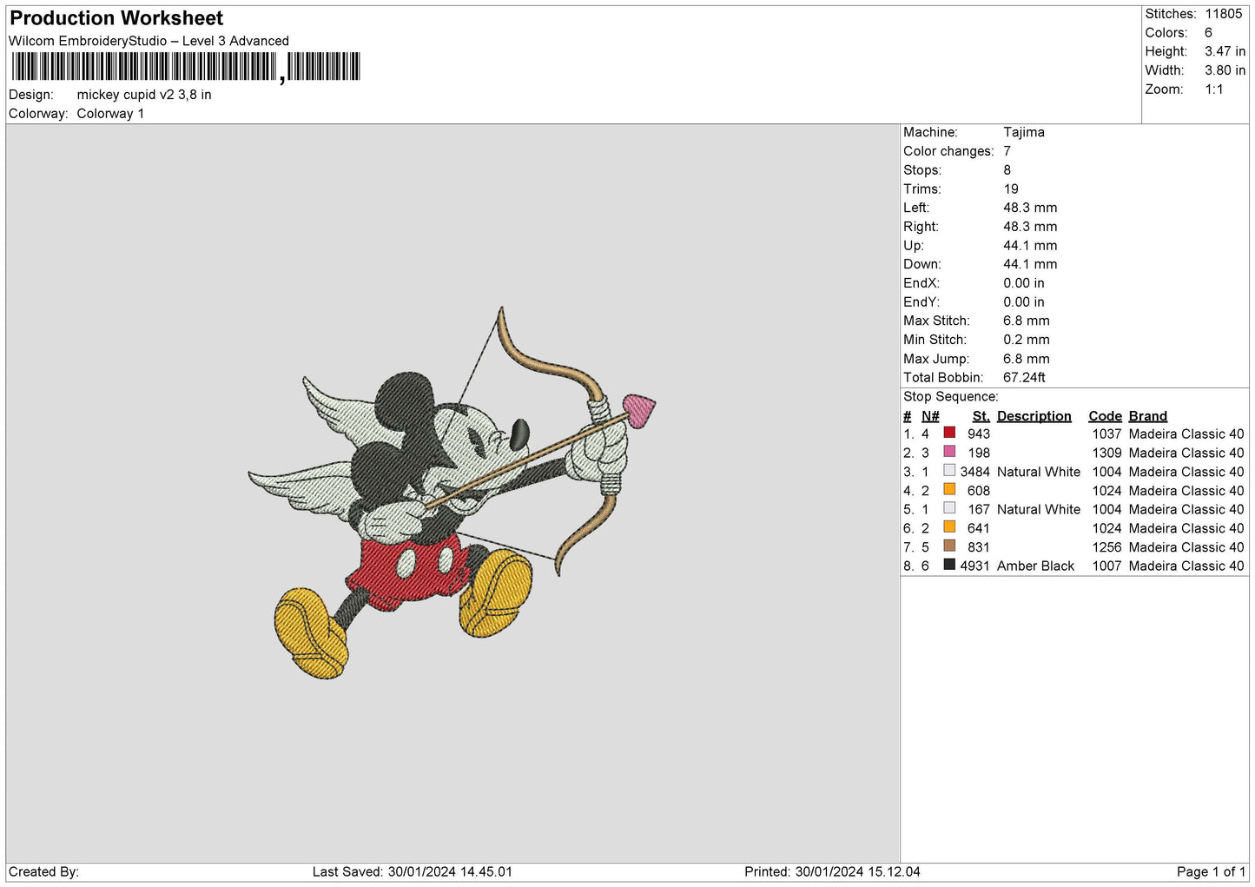
Task: Click the 'Code' column header
Action: [x=1106, y=416]
